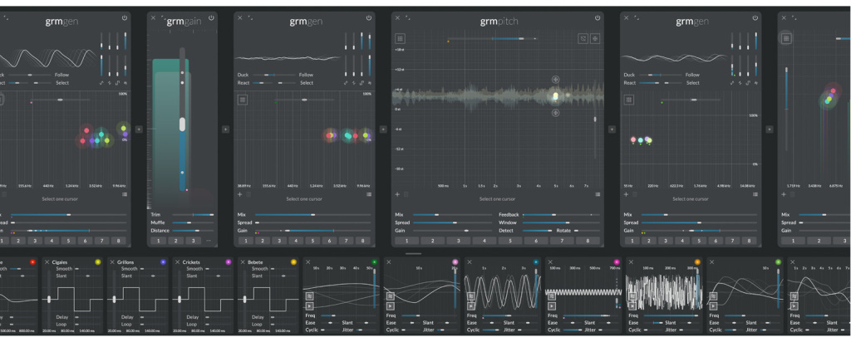Click the Grillons modulator name

pos(125,261)
